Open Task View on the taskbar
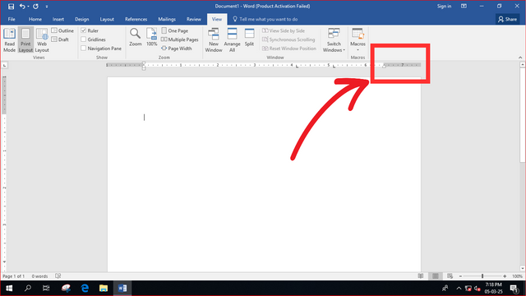526x296 pixels. [x=46, y=289]
